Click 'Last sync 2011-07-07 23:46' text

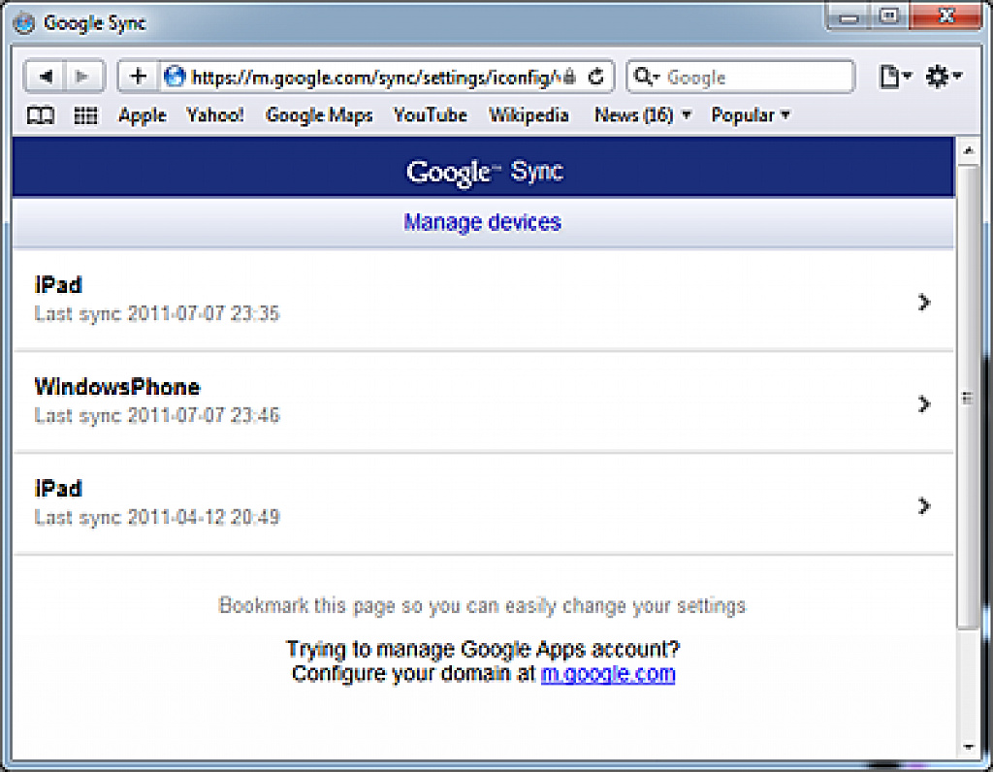point(156,415)
